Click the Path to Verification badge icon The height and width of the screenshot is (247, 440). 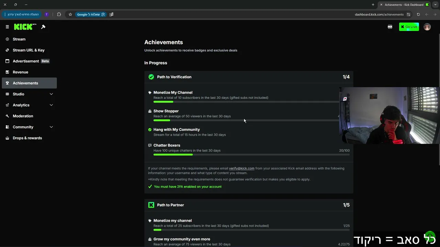pos(151,77)
